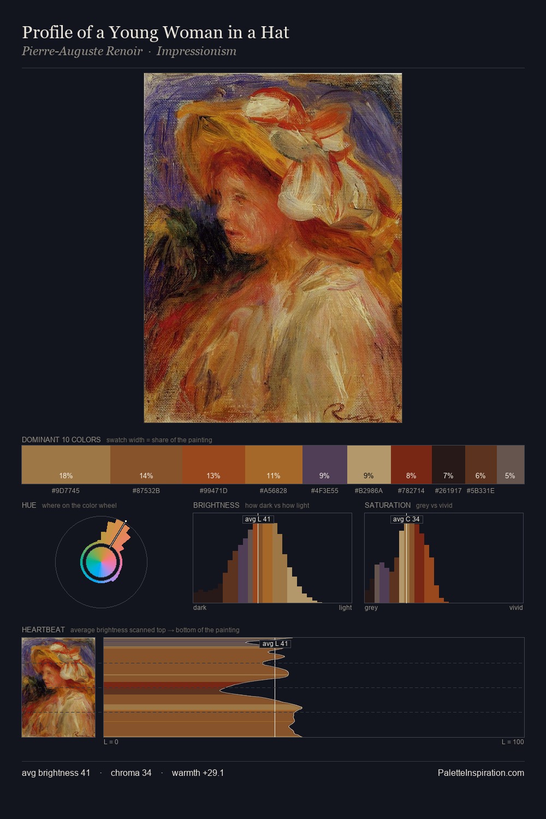The image size is (546, 819).
Task: Click the 'vivid' axis label
Action: [x=516, y=608]
